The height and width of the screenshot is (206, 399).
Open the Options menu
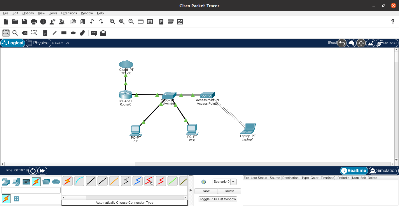click(x=28, y=13)
